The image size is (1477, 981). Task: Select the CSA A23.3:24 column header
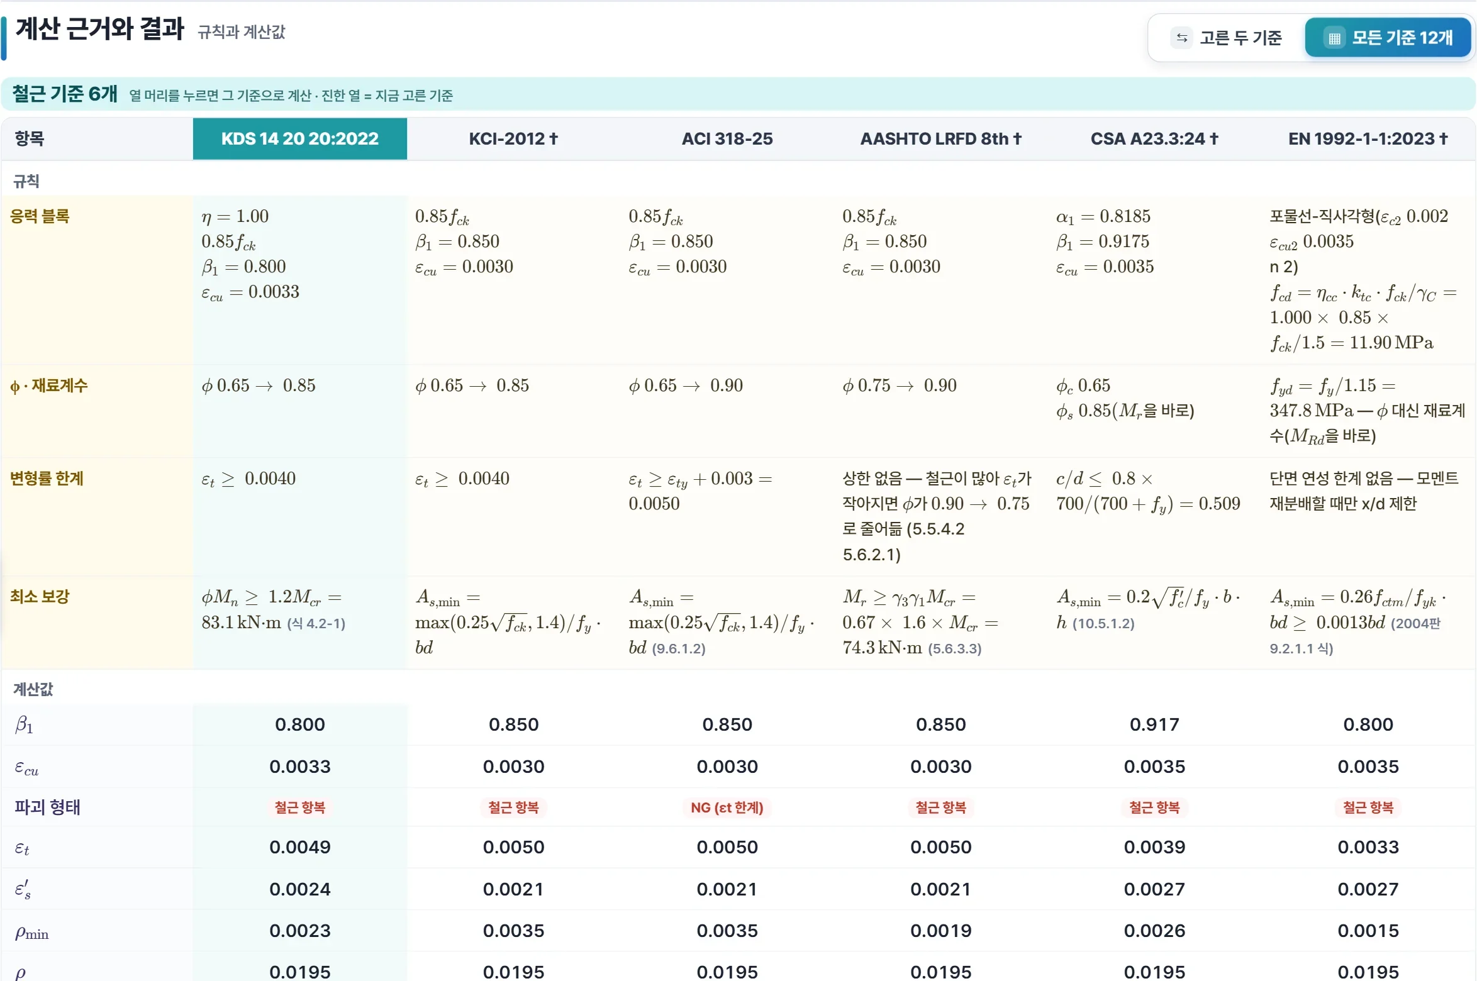coord(1154,138)
